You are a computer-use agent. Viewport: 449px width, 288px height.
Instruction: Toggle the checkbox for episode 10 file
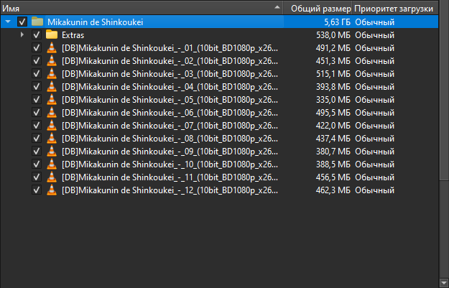[x=36, y=164]
